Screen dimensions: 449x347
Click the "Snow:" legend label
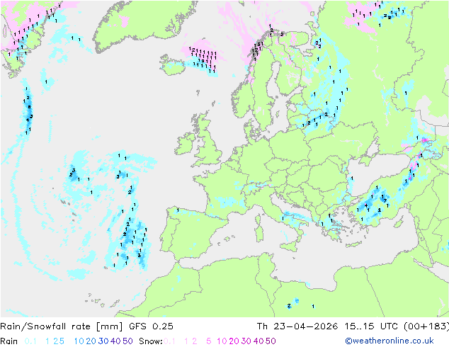pyautogui.click(x=151, y=341)
